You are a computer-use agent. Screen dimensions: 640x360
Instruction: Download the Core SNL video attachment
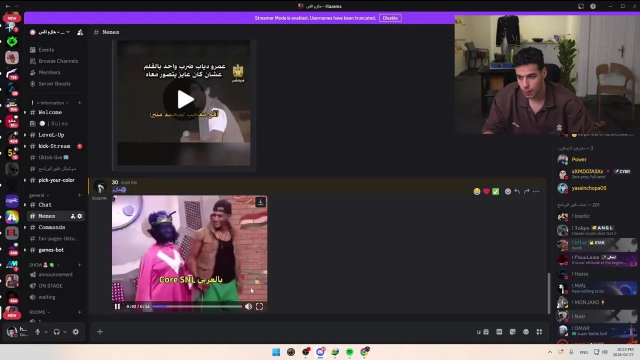(260, 202)
